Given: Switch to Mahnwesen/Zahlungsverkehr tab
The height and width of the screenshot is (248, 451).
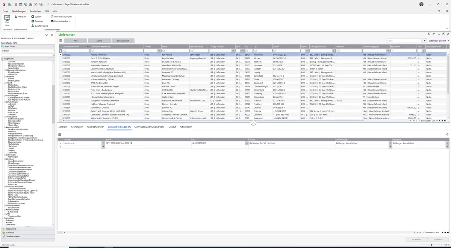Looking at the screenshot, I should coord(149,127).
